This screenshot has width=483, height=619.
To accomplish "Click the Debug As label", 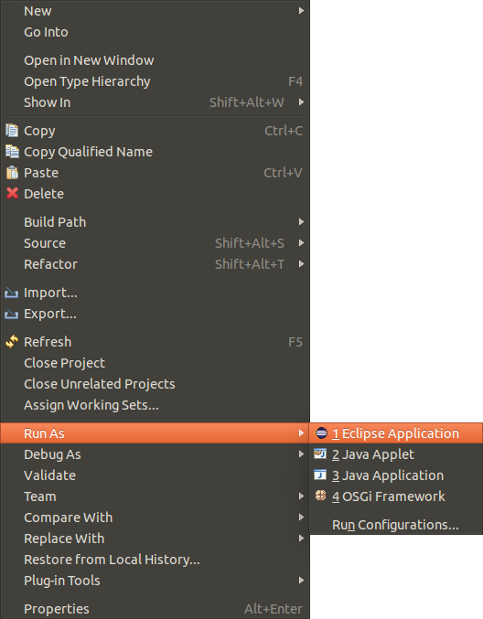I will pyautogui.click(x=52, y=454).
